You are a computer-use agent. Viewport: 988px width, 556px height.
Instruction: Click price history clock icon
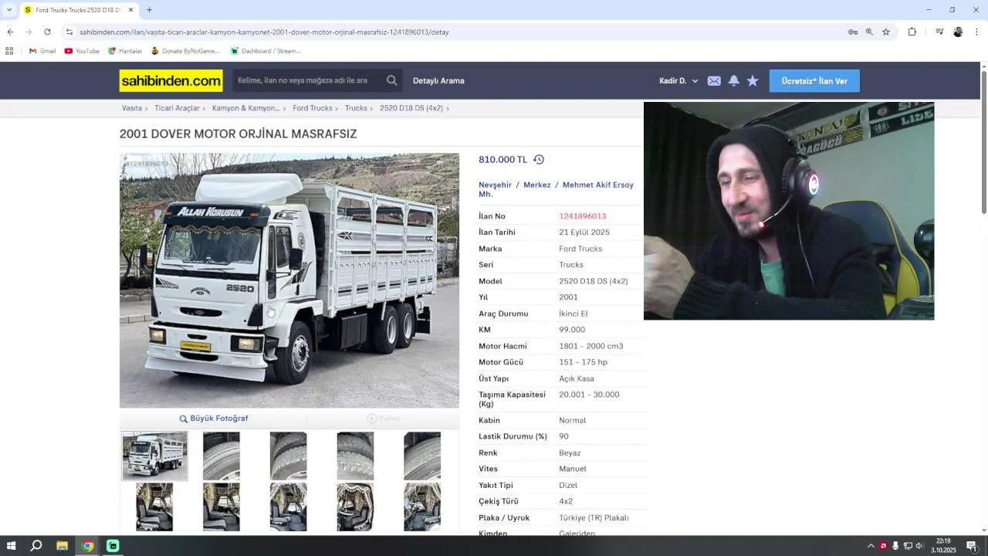pyautogui.click(x=539, y=159)
